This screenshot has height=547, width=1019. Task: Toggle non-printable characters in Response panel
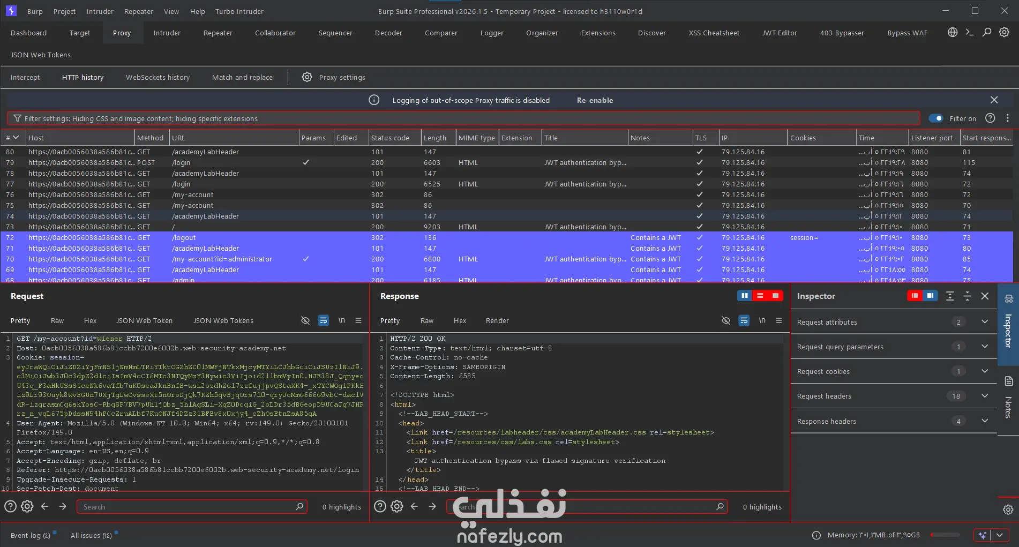(x=726, y=320)
